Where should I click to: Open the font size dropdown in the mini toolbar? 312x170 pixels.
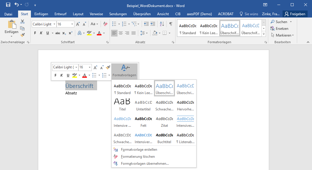click(90, 67)
